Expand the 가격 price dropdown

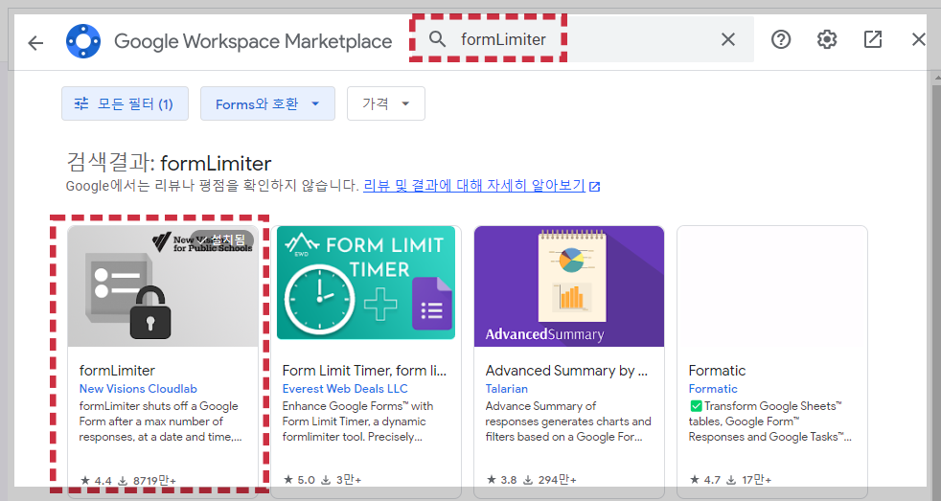tap(386, 103)
